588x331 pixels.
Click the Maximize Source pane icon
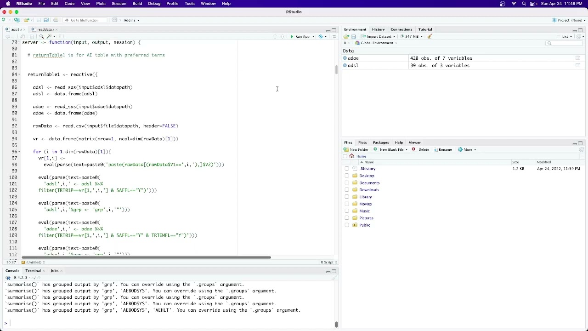334,30
